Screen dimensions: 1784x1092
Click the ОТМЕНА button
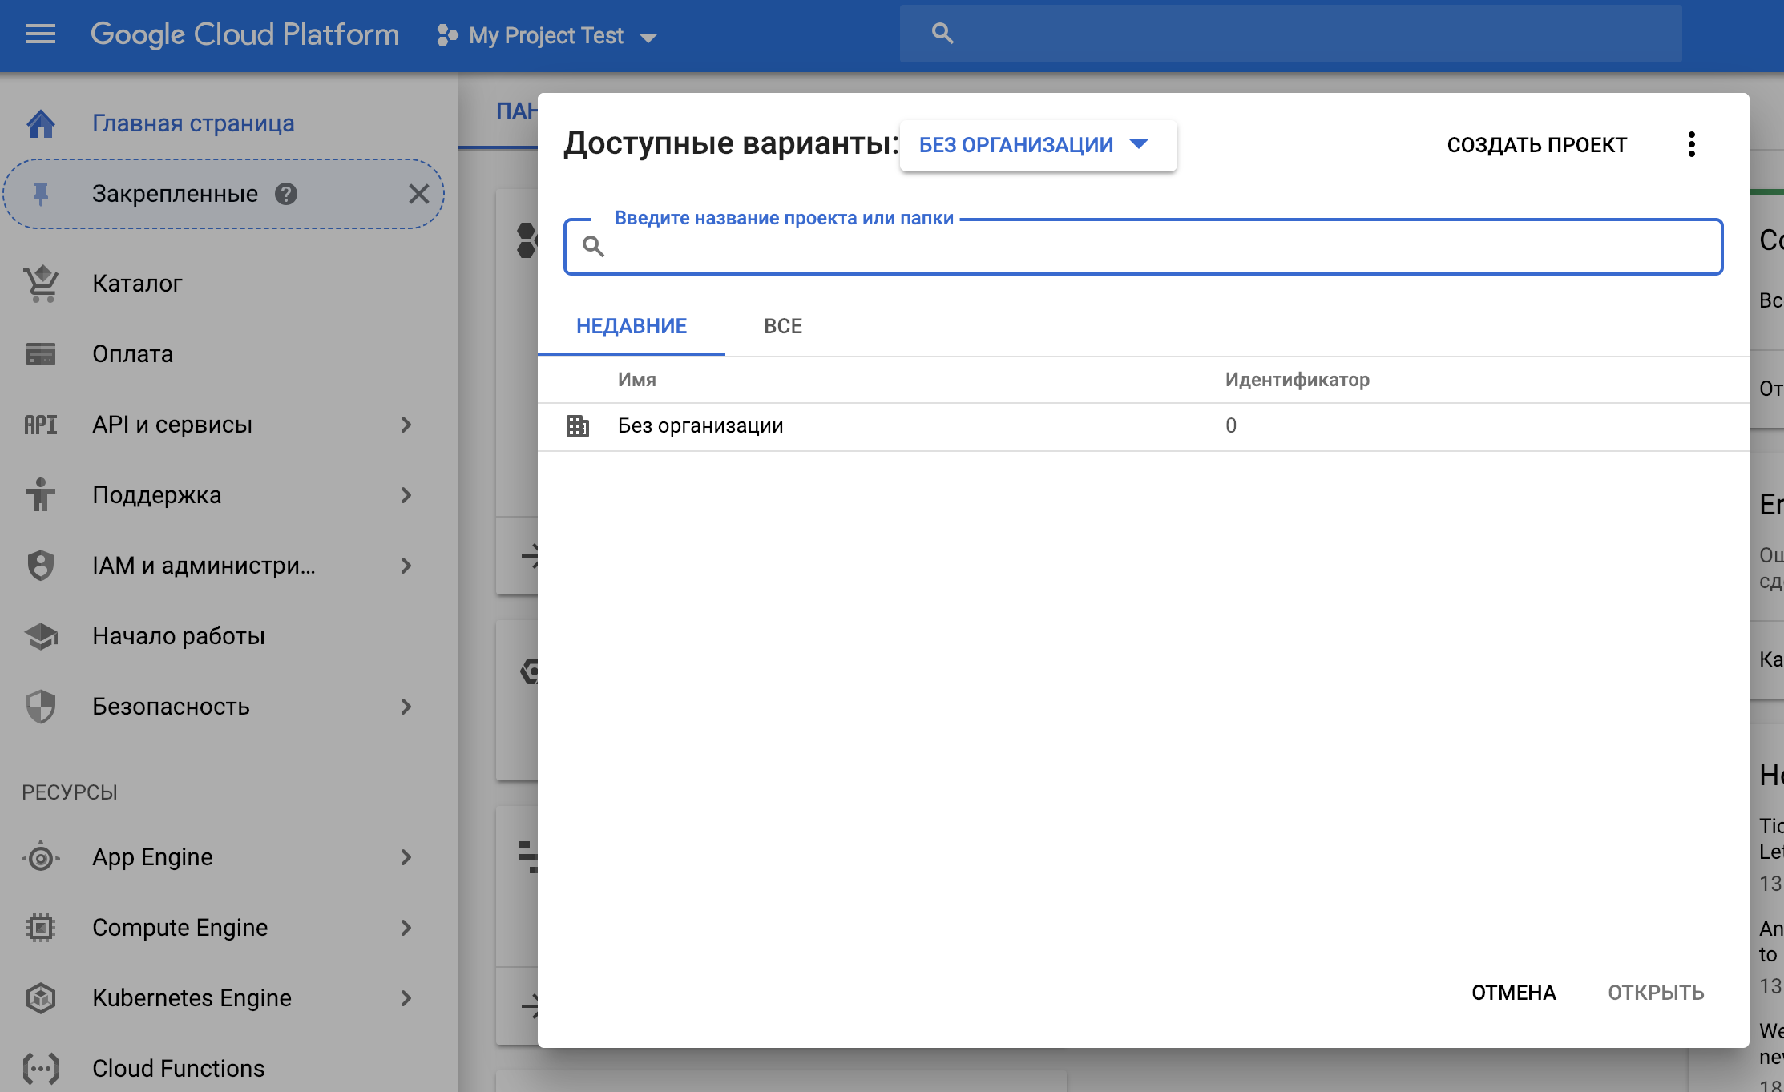pos(1512,992)
